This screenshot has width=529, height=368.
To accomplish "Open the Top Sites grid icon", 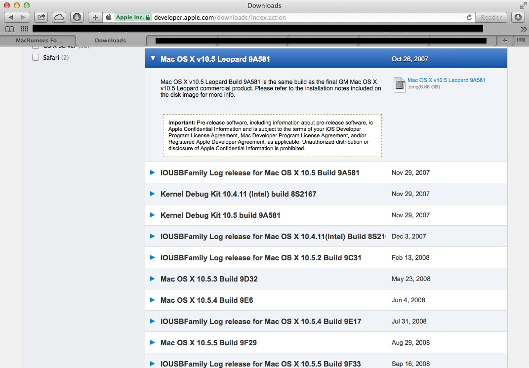I will click(24, 29).
